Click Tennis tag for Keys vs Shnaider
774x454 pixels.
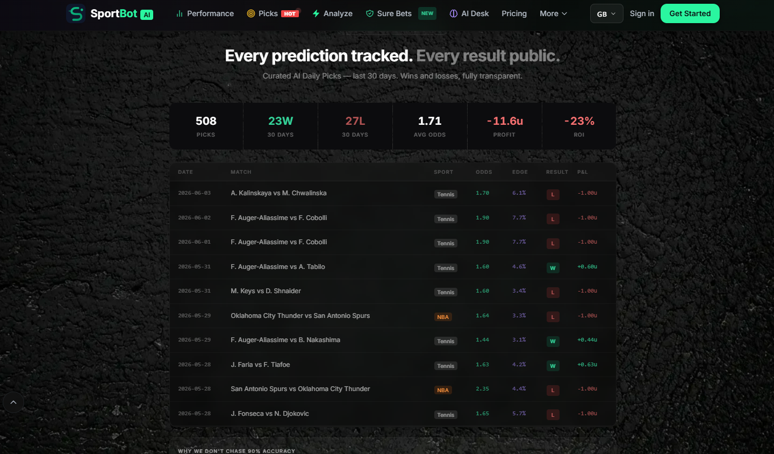coord(446,292)
